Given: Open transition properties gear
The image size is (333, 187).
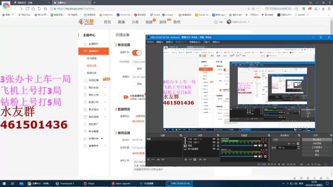Looking at the screenshot, I should point(298,143).
